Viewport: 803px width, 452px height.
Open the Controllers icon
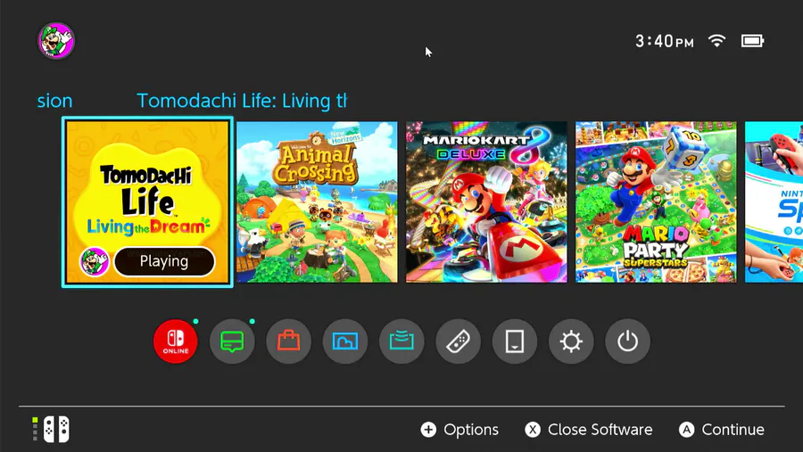[458, 341]
